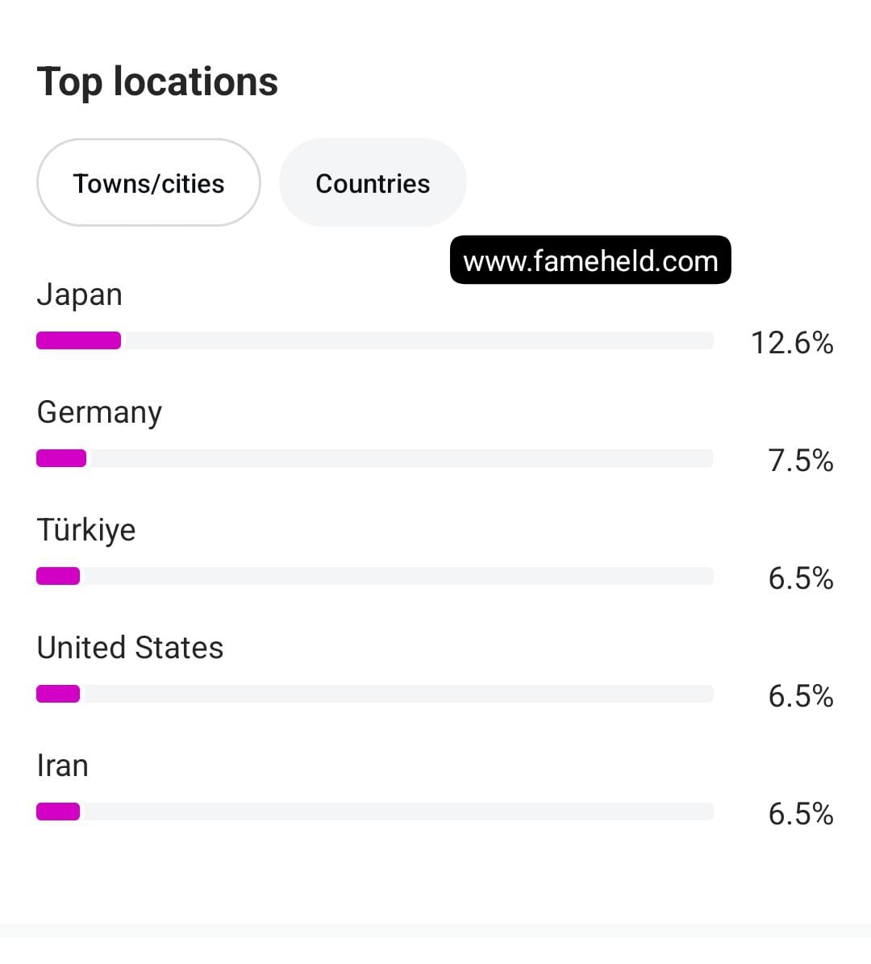Click Japan's magenta progress bar
This screenshot has width=871, height=964.
pos(79,340)
